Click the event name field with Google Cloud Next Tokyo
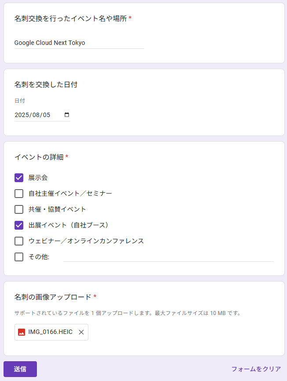The image size is (287, 381). [x=79, y=43]
